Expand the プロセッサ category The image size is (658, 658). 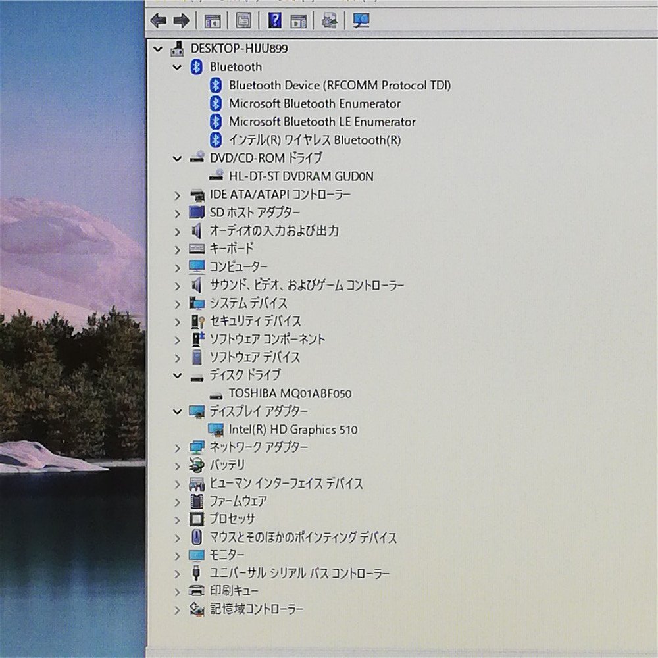point(177,520)
